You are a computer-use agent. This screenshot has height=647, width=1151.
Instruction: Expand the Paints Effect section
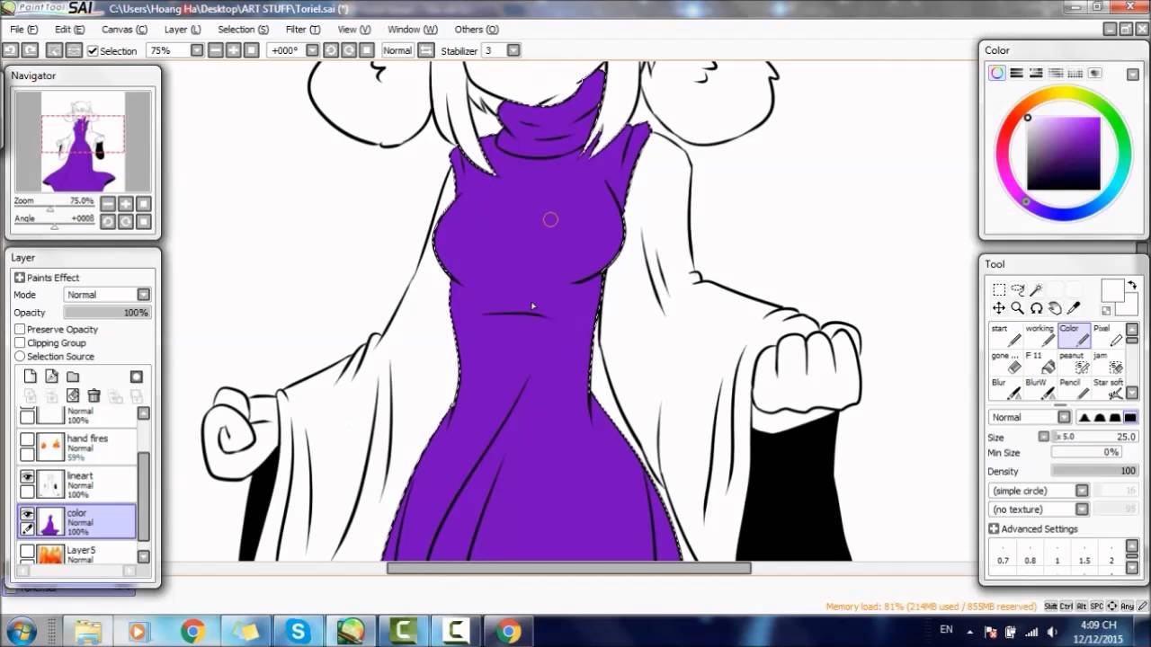click(20, 278)
